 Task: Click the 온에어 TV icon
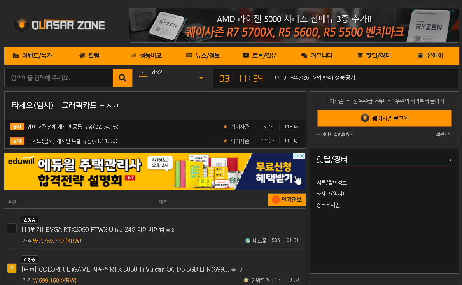[x=420, y=55]
